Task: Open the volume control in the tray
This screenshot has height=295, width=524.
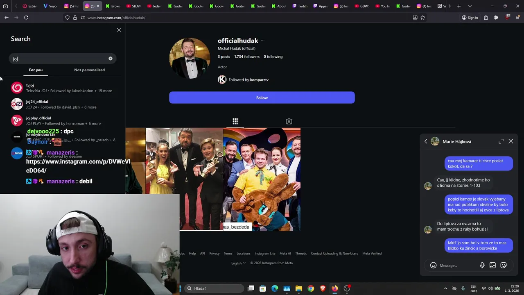Action: click(x=490, y=288)
